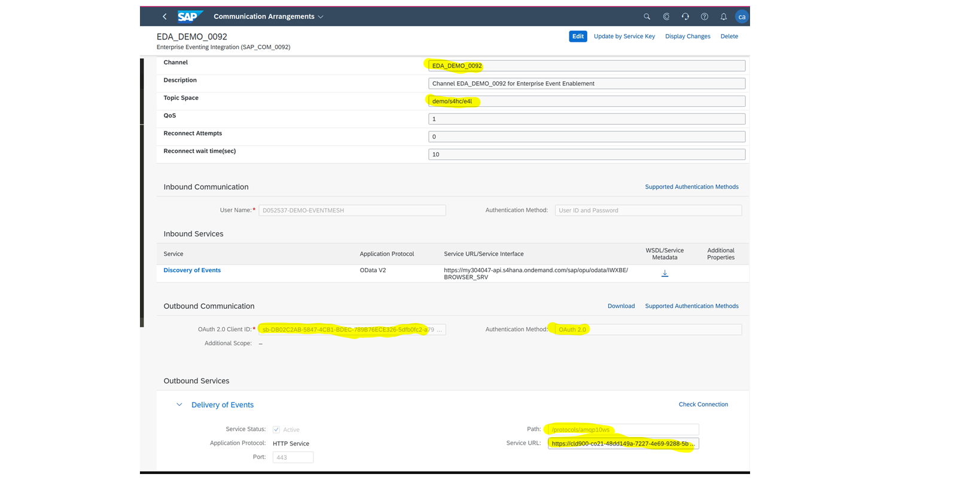Click the Additional Scope label
957x480 pixels.
click(x=228, y=343)
